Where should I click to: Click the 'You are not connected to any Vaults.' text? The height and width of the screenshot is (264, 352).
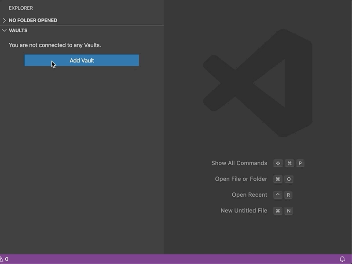coord(55,45)
